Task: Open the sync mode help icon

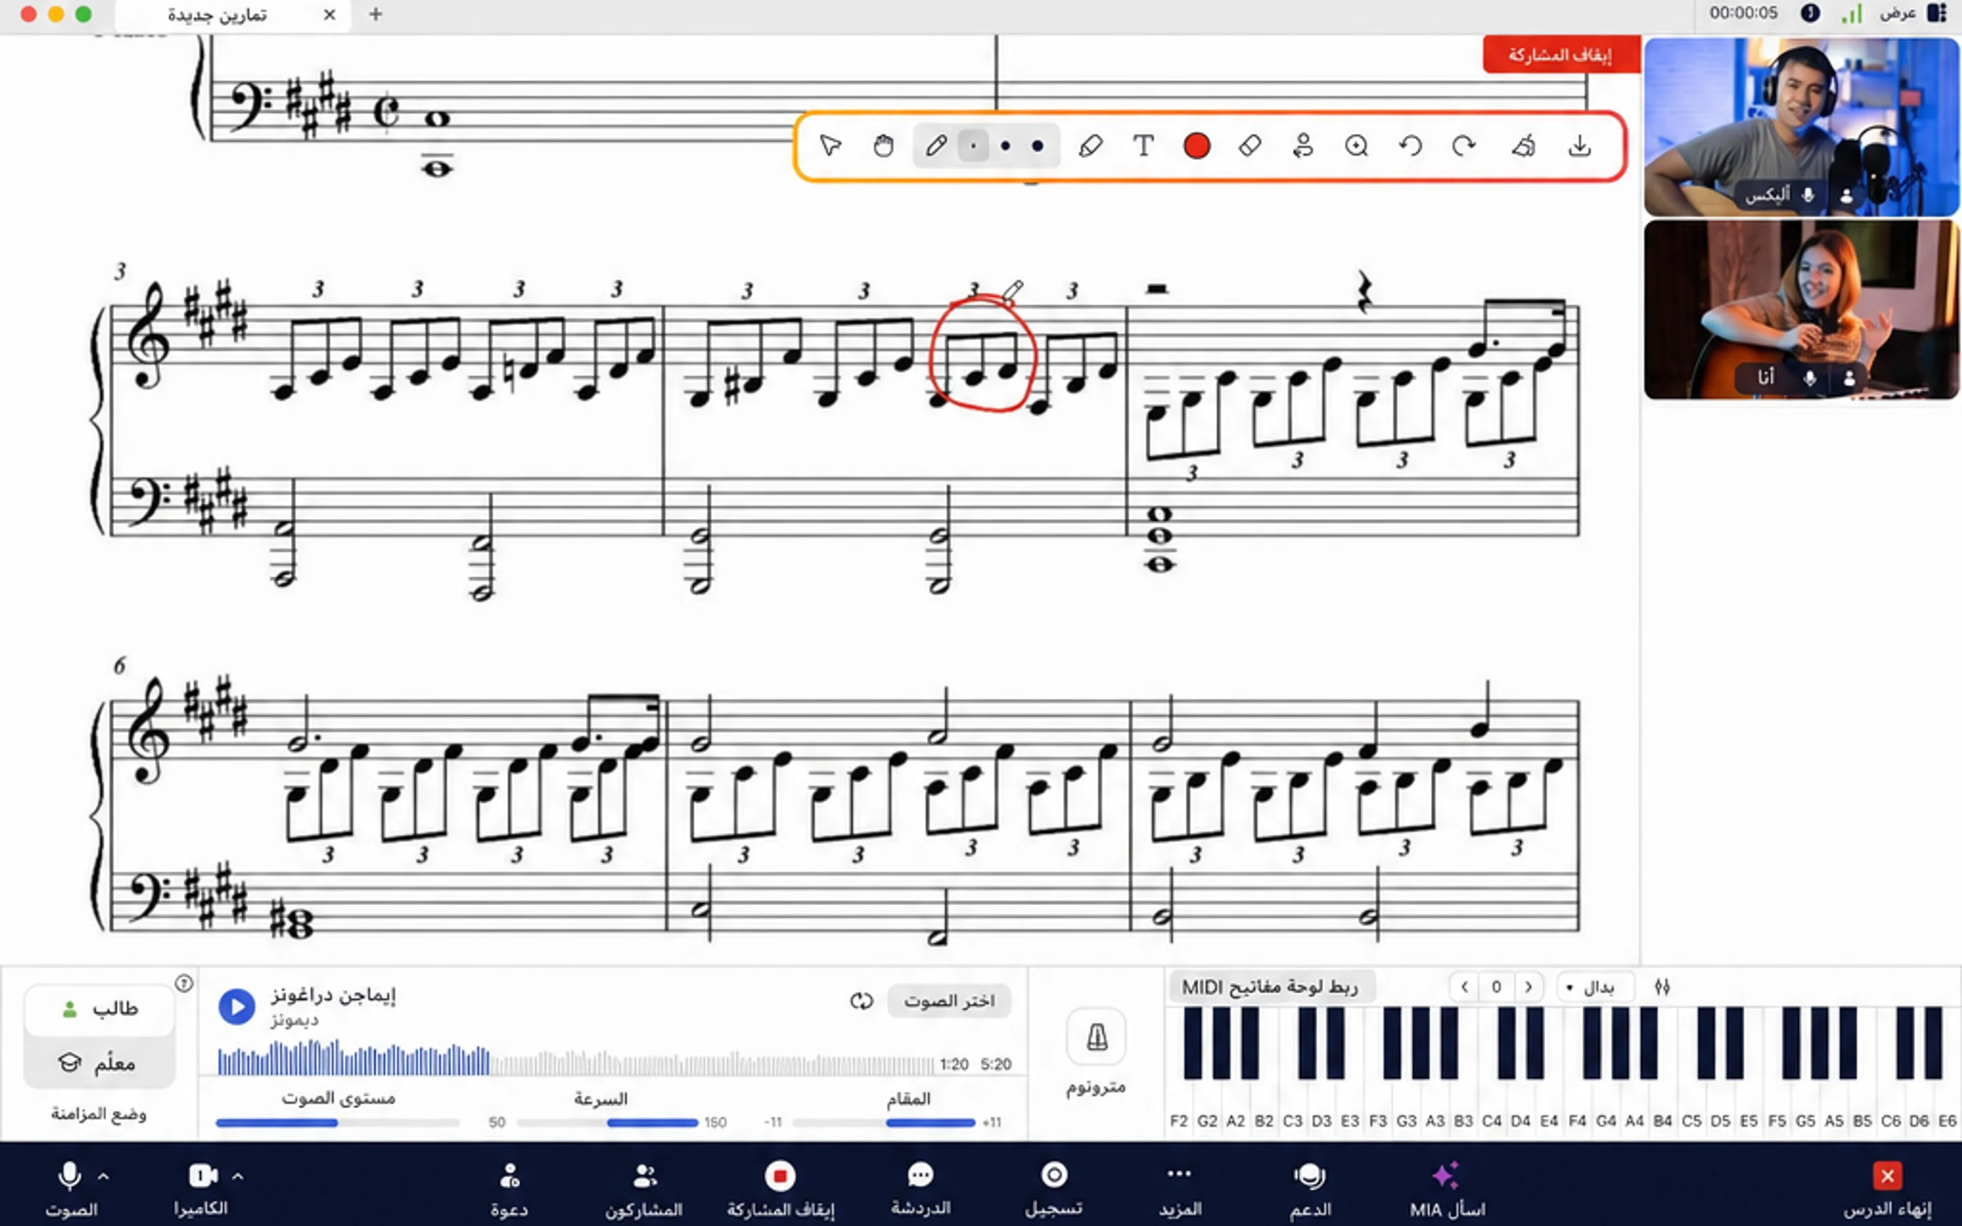Action: click(184, 984)
